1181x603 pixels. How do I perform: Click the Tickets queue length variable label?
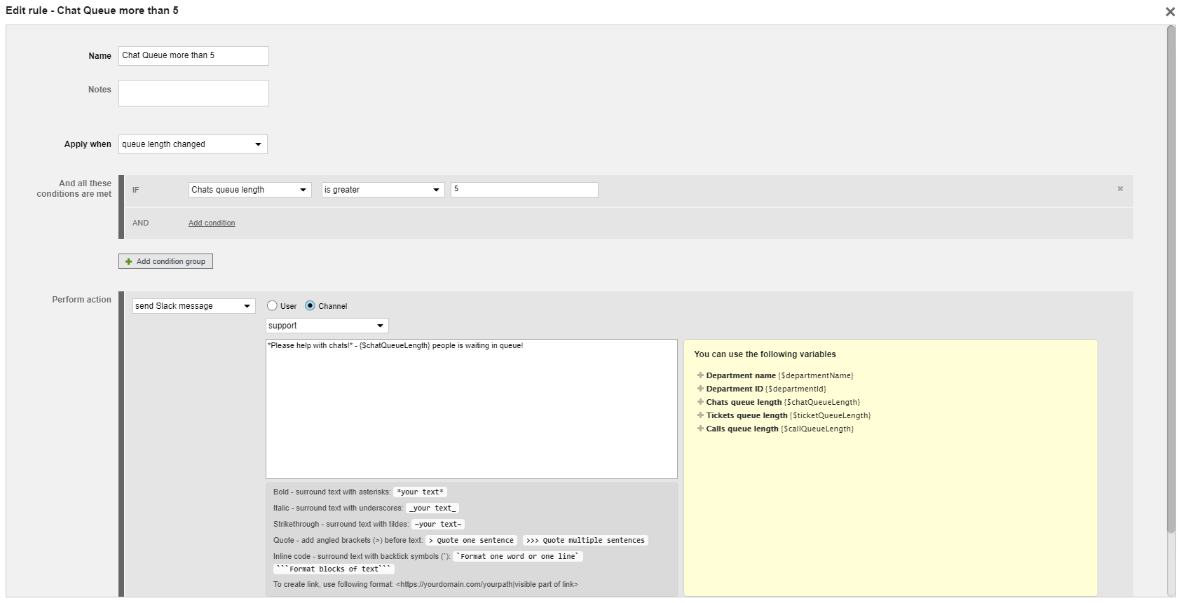pyautogui.click(x=746, y=415)
